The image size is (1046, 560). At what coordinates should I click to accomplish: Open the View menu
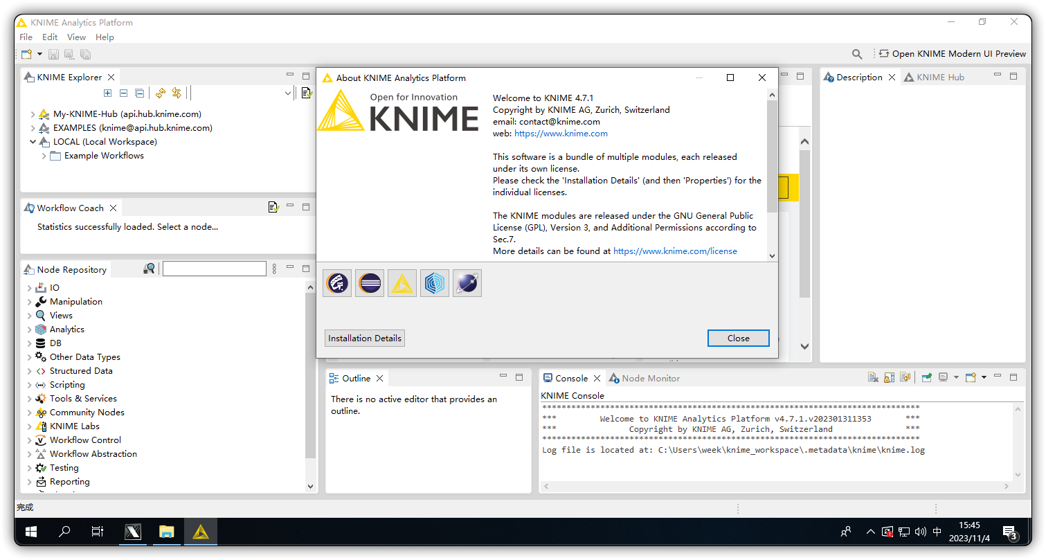(x=76, y=37)
